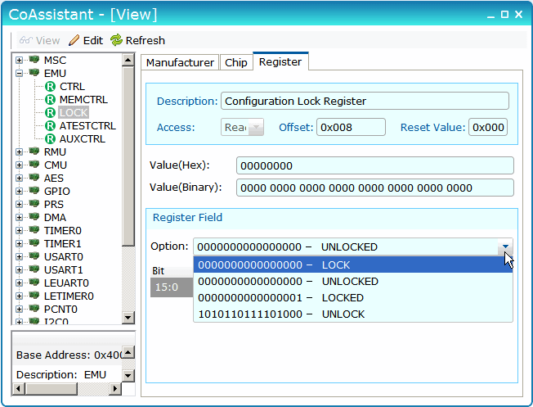Click the chip icon beside DMA

click(x=34, y=217)
